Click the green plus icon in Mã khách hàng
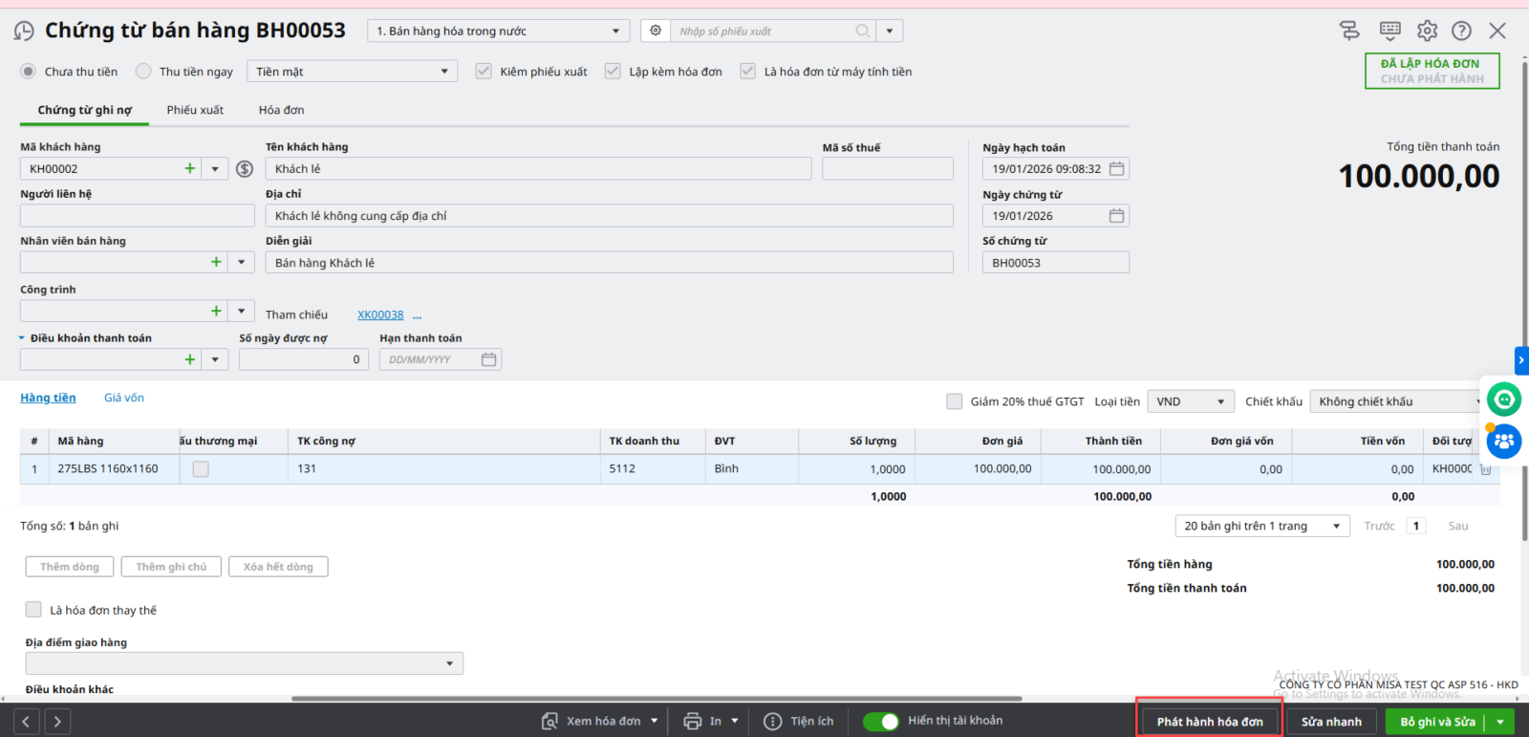The height and width of the screenshot is (737, 1529). pyautogui.click(x=190, y=169)
